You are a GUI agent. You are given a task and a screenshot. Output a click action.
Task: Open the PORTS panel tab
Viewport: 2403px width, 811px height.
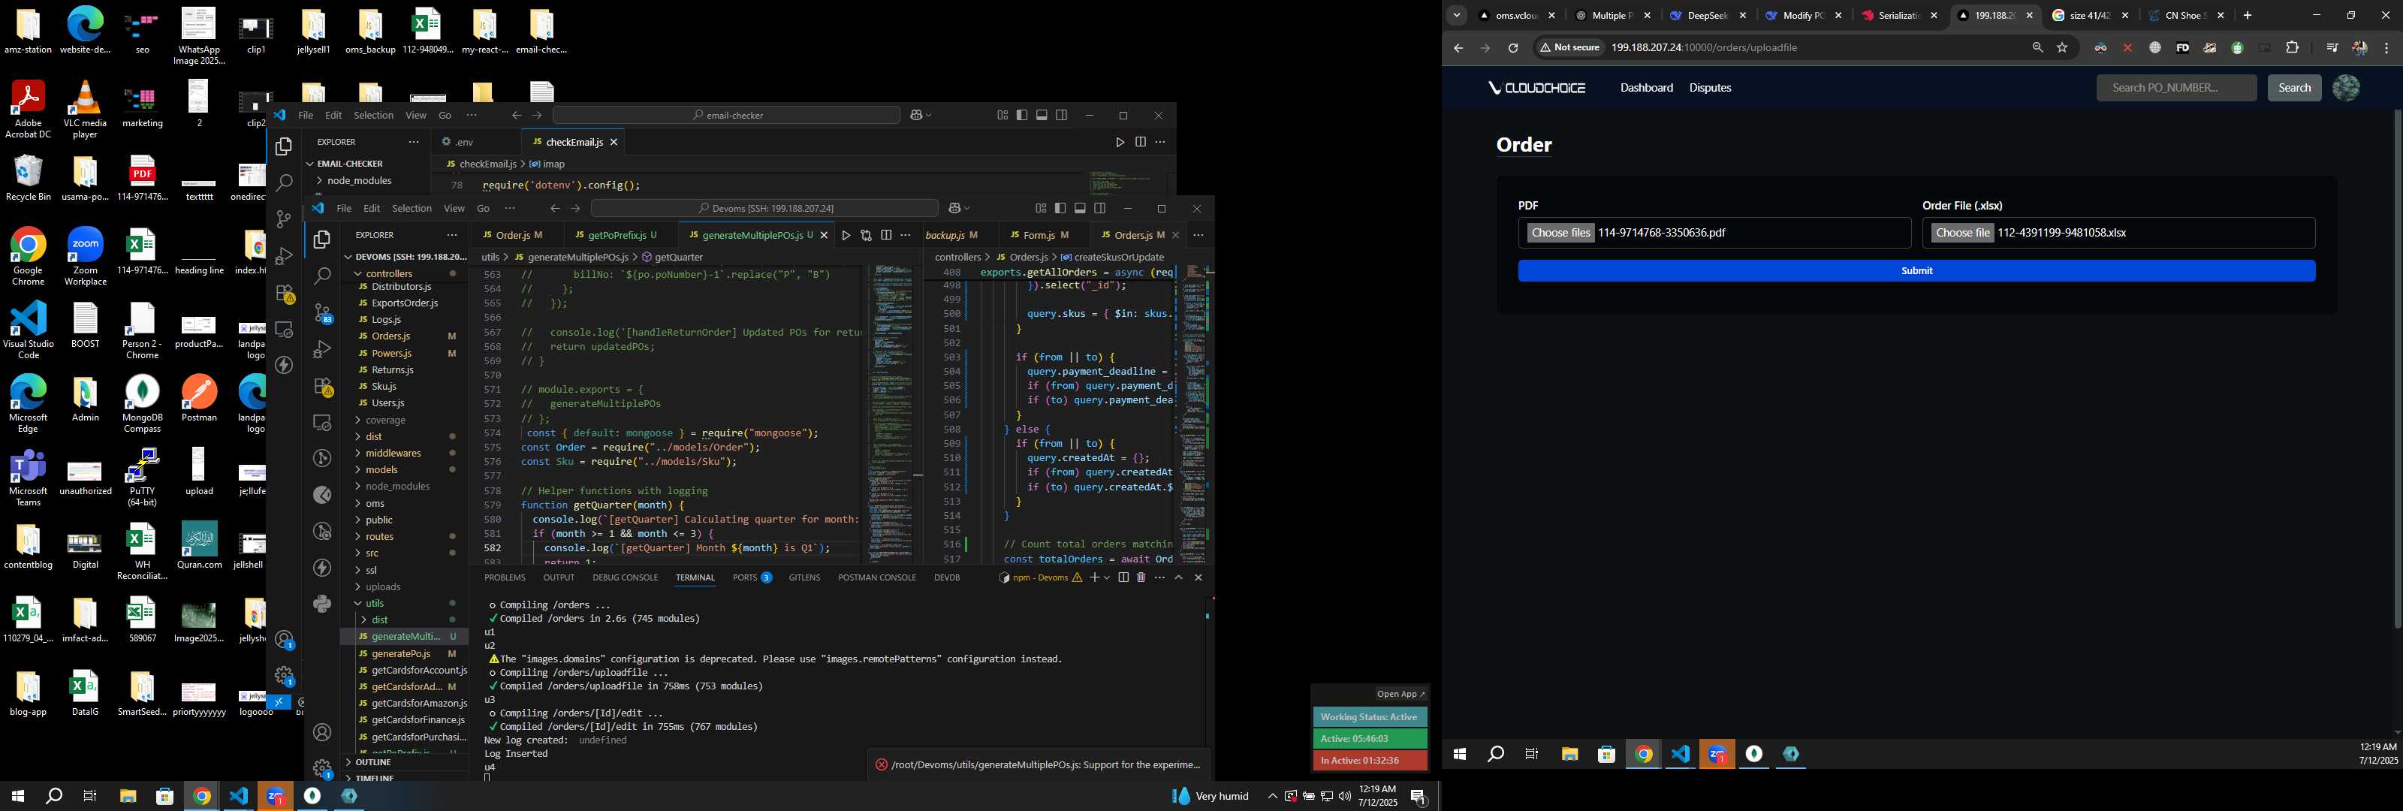point(752,577)
